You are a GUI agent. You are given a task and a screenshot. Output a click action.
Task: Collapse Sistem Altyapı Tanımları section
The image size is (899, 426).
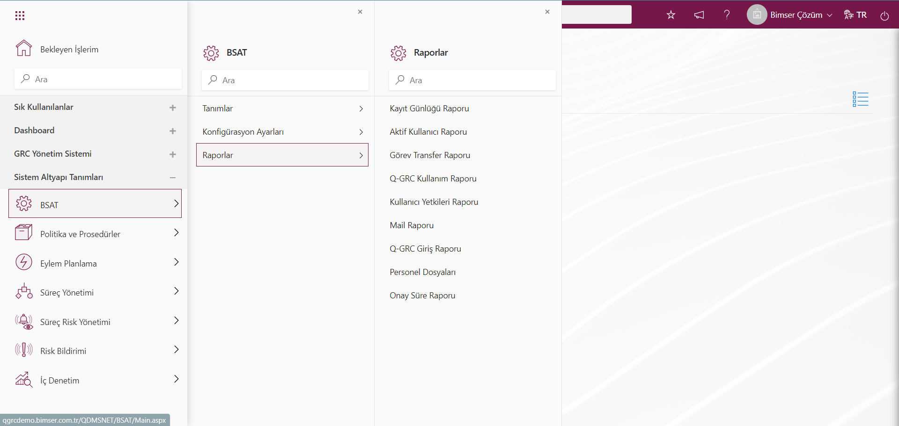pyautogui.click(x=173, y=178)
